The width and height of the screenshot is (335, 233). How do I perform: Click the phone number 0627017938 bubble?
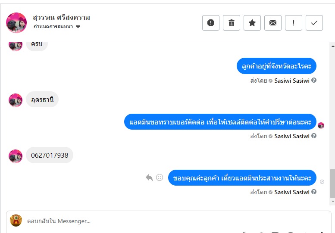(50, 155)
